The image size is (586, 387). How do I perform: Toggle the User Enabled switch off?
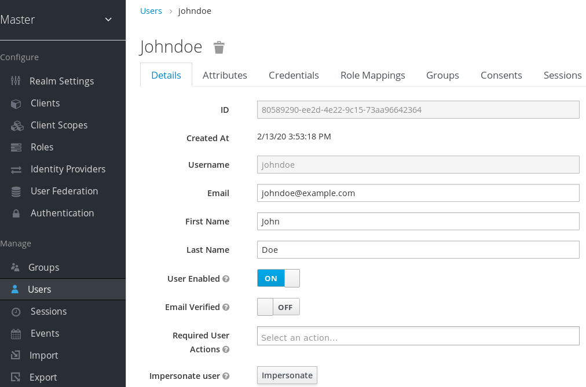279,278
